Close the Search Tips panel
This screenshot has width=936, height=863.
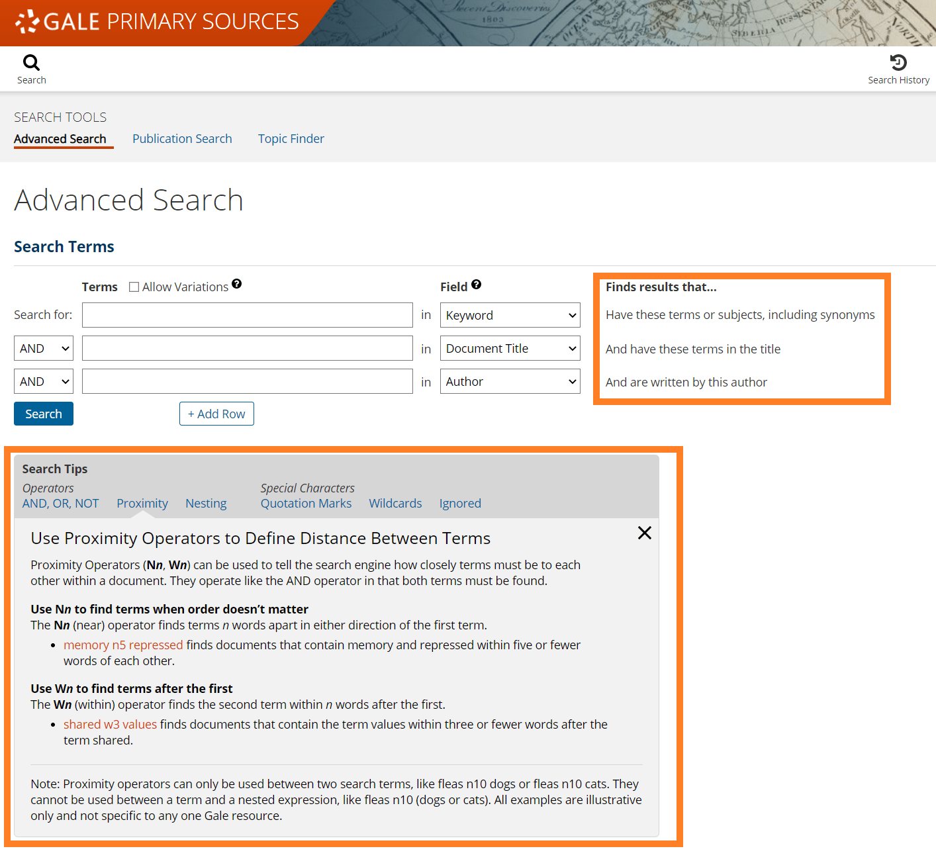pos(644,533)
